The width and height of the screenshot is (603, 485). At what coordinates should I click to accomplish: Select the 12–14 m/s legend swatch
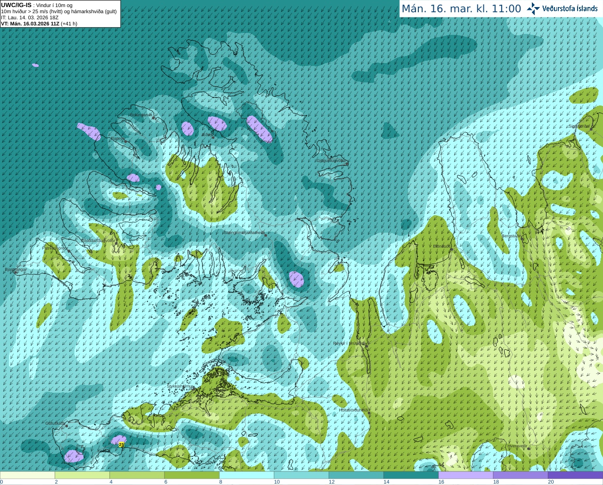pyautogui.click(x=356, y=475)
